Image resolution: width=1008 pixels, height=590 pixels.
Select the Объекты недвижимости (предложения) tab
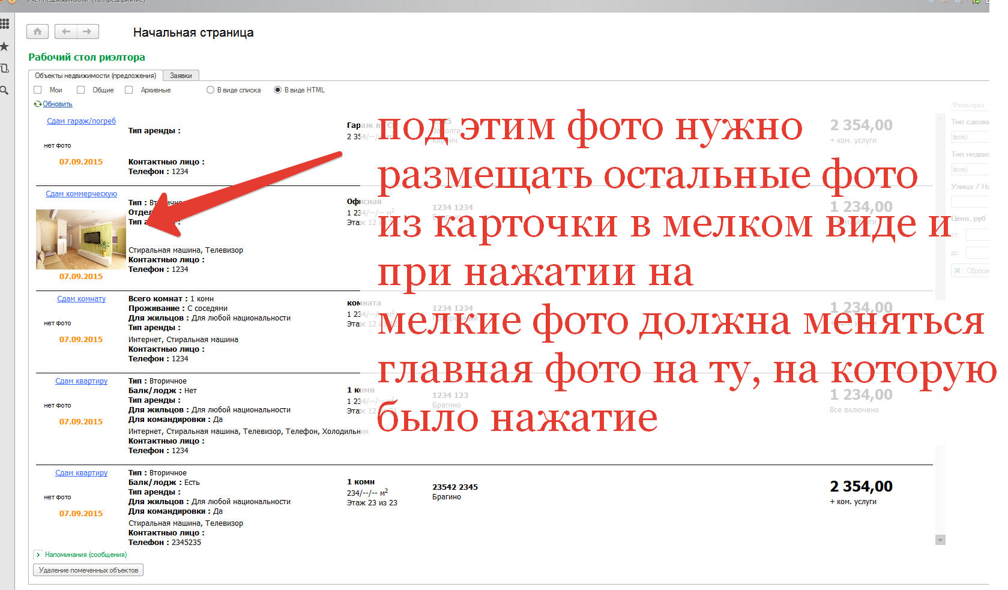pos(95,76)
